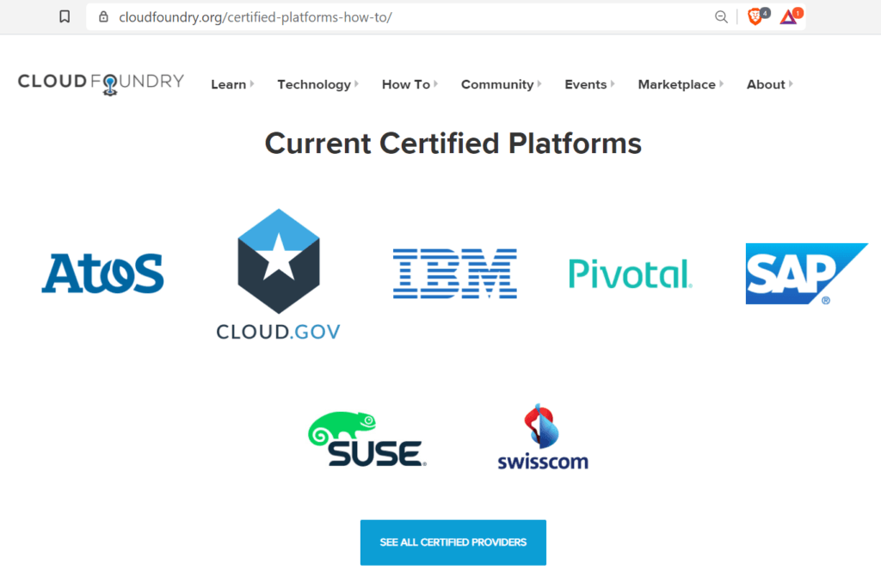The width and height of the screenshot is (881, 588).
Task: Expand the About menu arrow
Action: click(x=791, y=83)
